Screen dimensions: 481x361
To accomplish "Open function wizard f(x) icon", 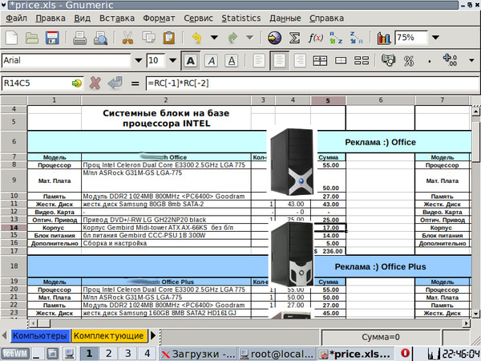I will (315, 38).
